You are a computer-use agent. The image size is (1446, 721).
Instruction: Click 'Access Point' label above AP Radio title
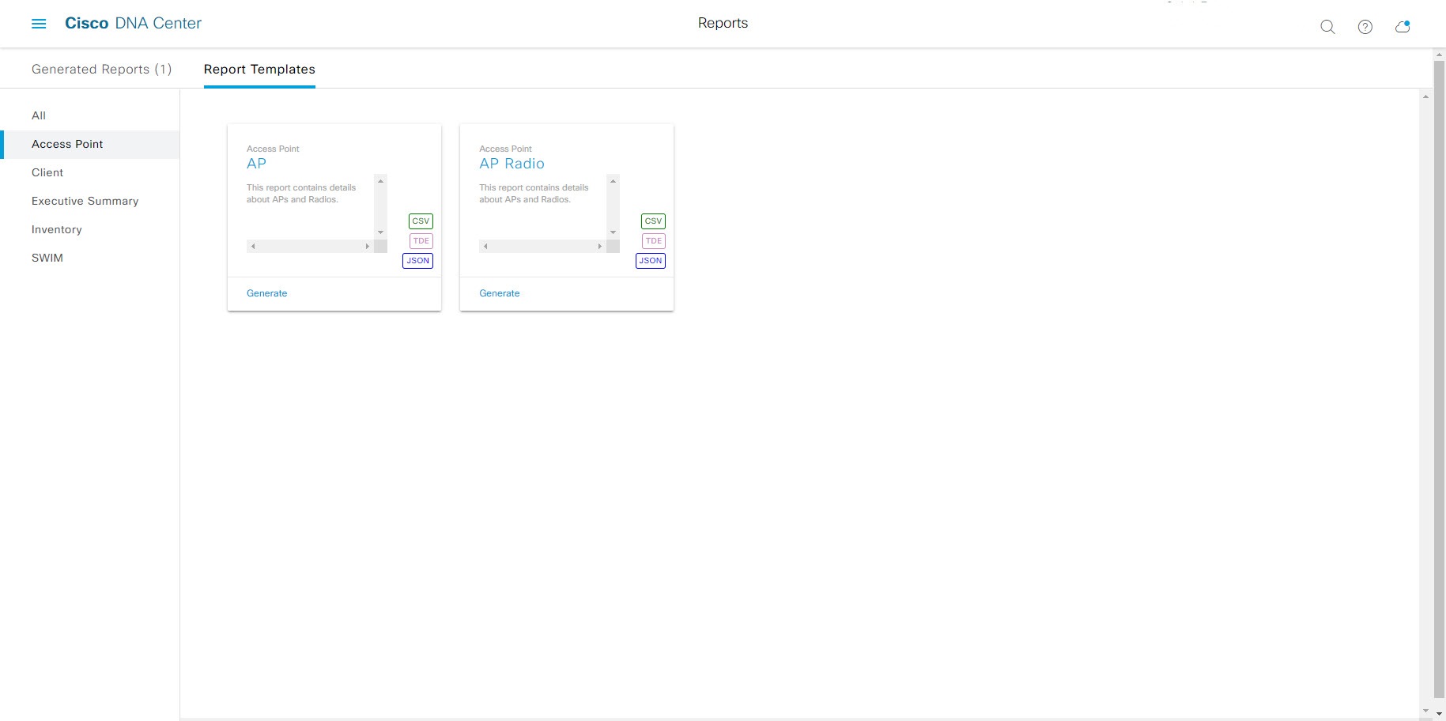point(505,149)
